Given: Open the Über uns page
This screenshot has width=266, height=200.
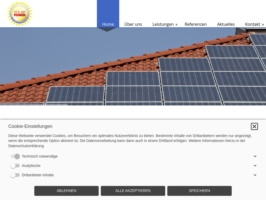Looking at the screenshot, I should [133, 24].
